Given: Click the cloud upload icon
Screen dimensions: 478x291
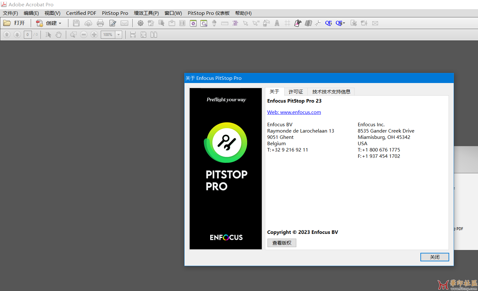Looking at the screenshot, I should pyautogui.click(x=88, y=23).
